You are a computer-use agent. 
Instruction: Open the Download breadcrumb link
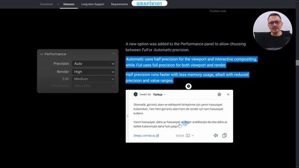click(46, 4)
